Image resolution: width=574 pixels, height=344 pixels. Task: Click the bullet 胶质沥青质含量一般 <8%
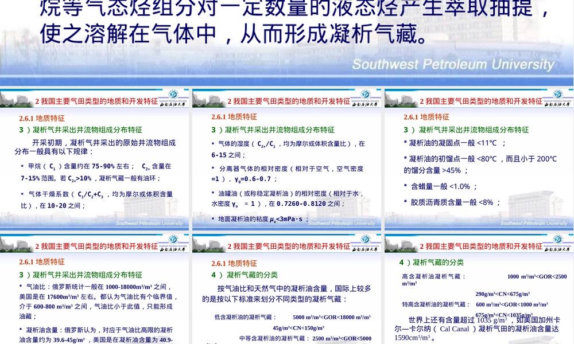click(x=452, y=202)
